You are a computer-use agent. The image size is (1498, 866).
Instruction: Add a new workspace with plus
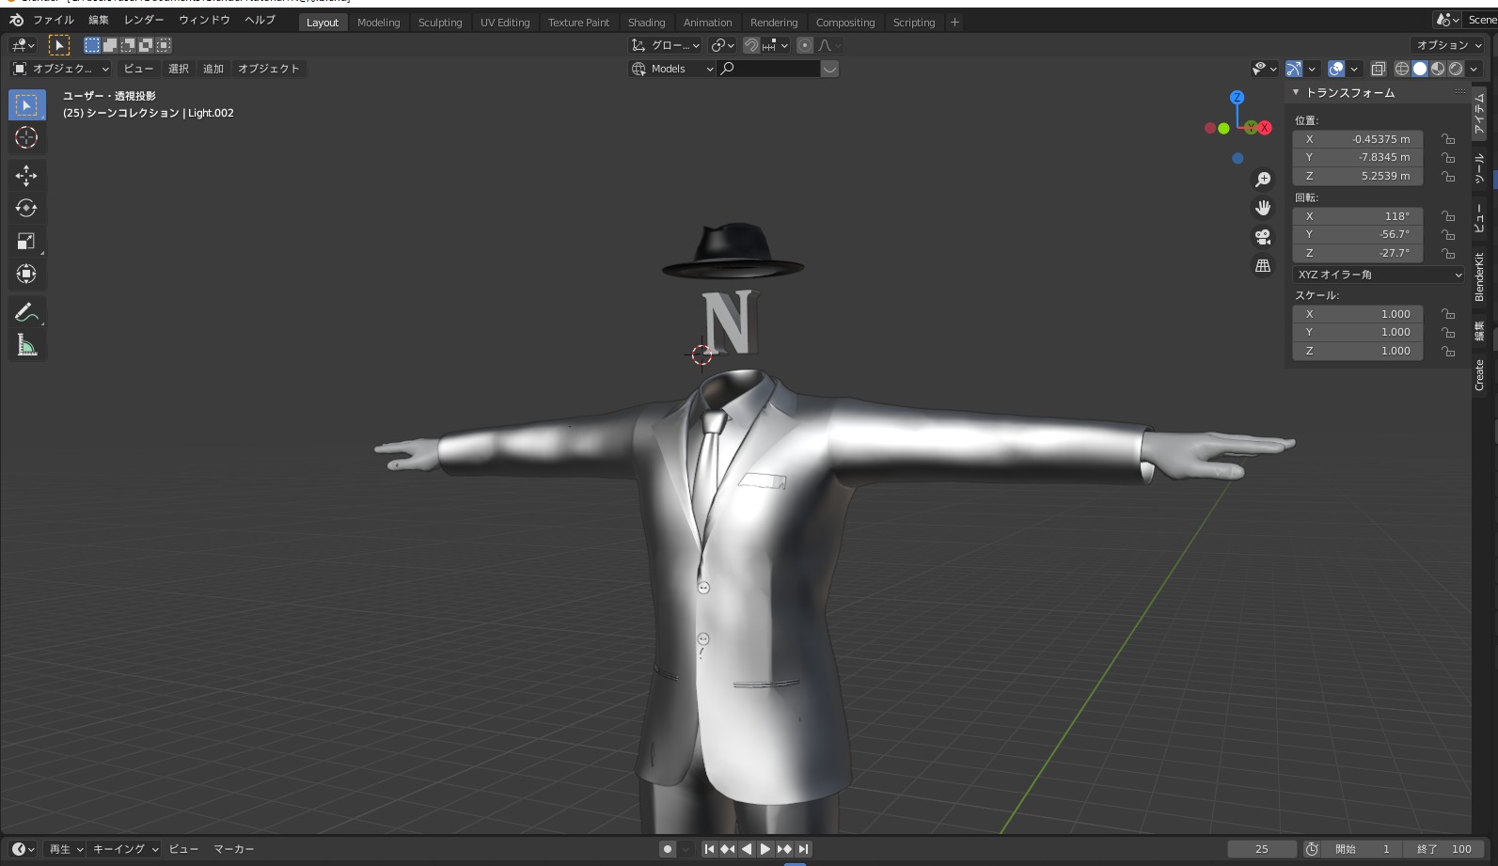coord(954,23)
